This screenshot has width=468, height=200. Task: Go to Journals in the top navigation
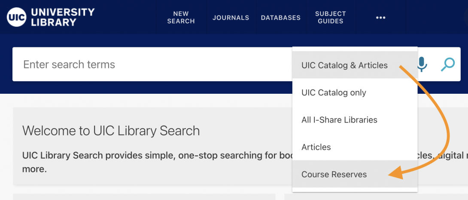point(231,18)
